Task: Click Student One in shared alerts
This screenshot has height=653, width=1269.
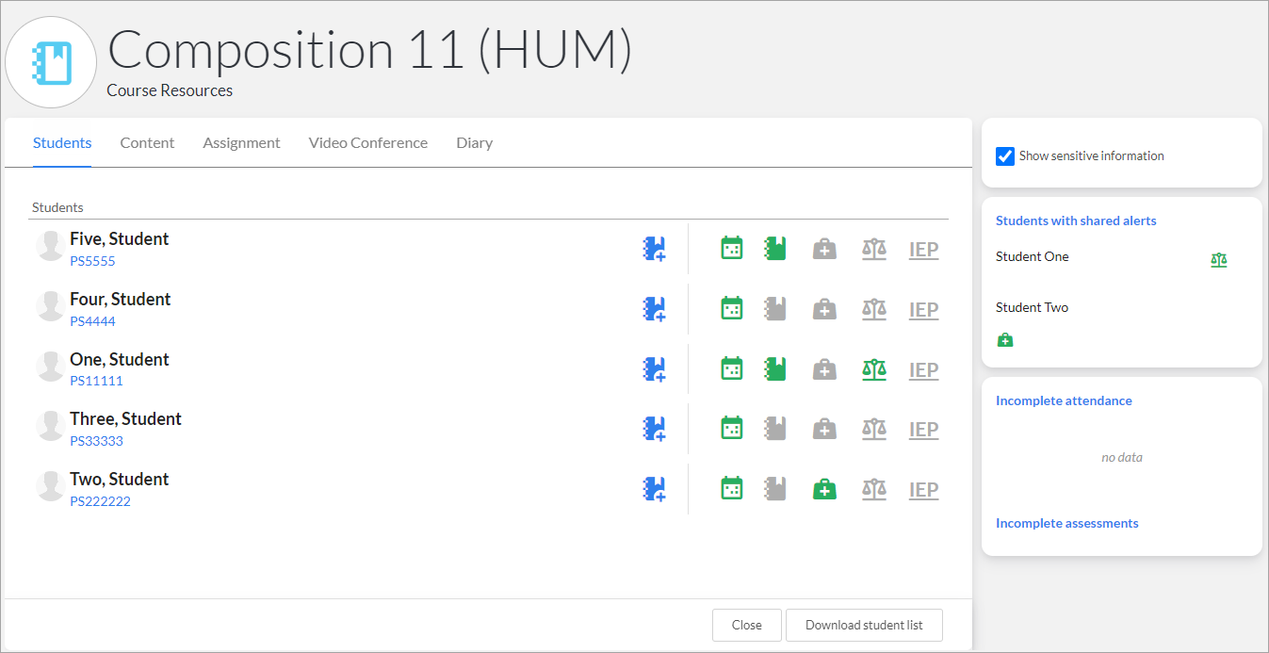Action: click(1032, 256)
